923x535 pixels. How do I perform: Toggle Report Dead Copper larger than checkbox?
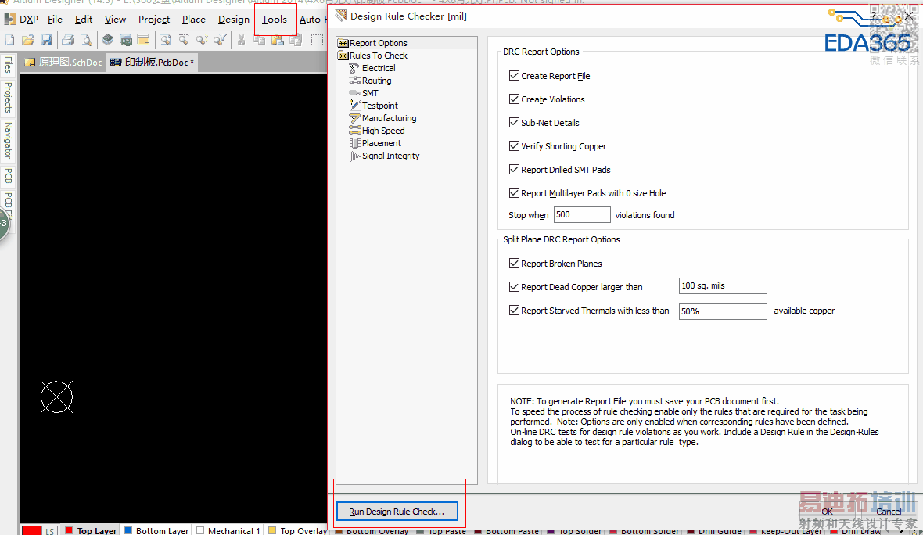coord(514,286)
